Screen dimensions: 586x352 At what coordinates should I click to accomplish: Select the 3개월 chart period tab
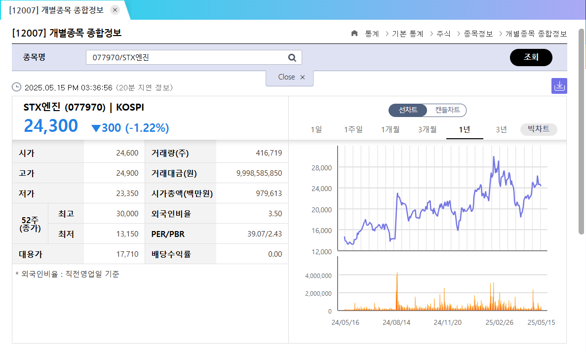427,129
